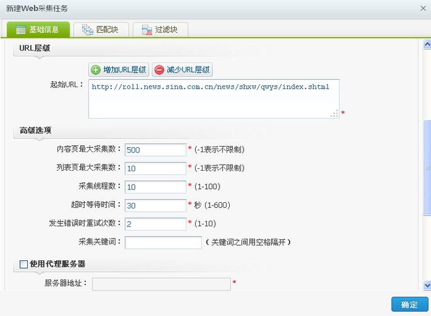Click the 匹配块 tab icon
Image resolution: width=431 pixels, height=316 pixels.
(x=85, y=30)
